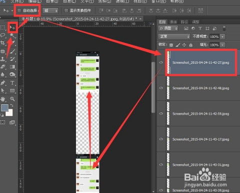Click the canvas vertical scrollbar

click(x=153, y=87)
